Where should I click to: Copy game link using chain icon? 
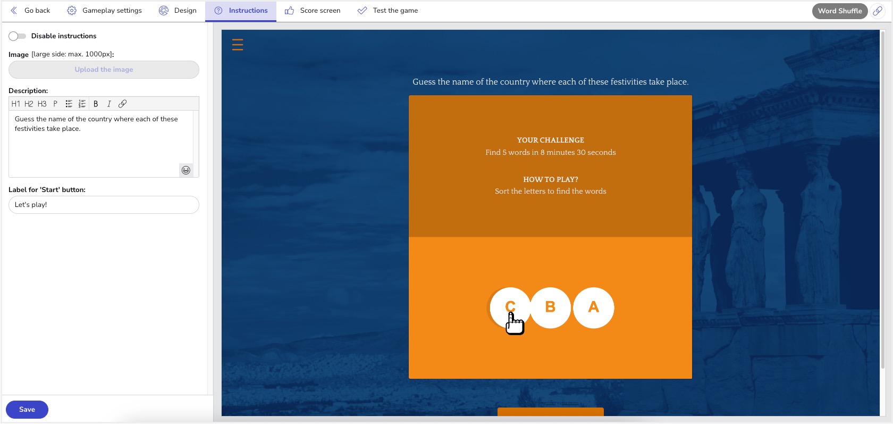[x=878, y=11]
